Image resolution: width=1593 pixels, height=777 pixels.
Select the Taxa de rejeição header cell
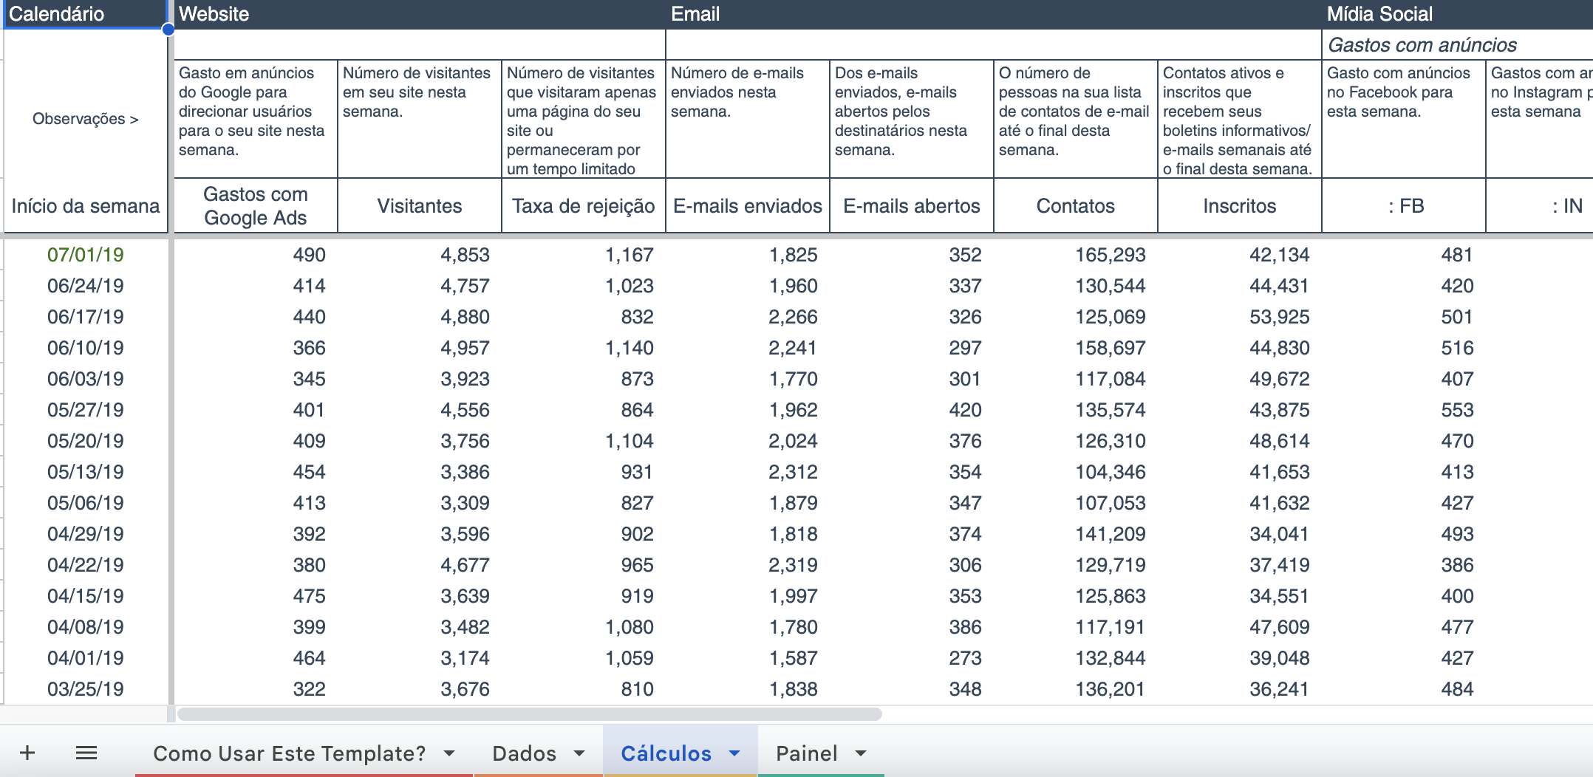[582, 206]
